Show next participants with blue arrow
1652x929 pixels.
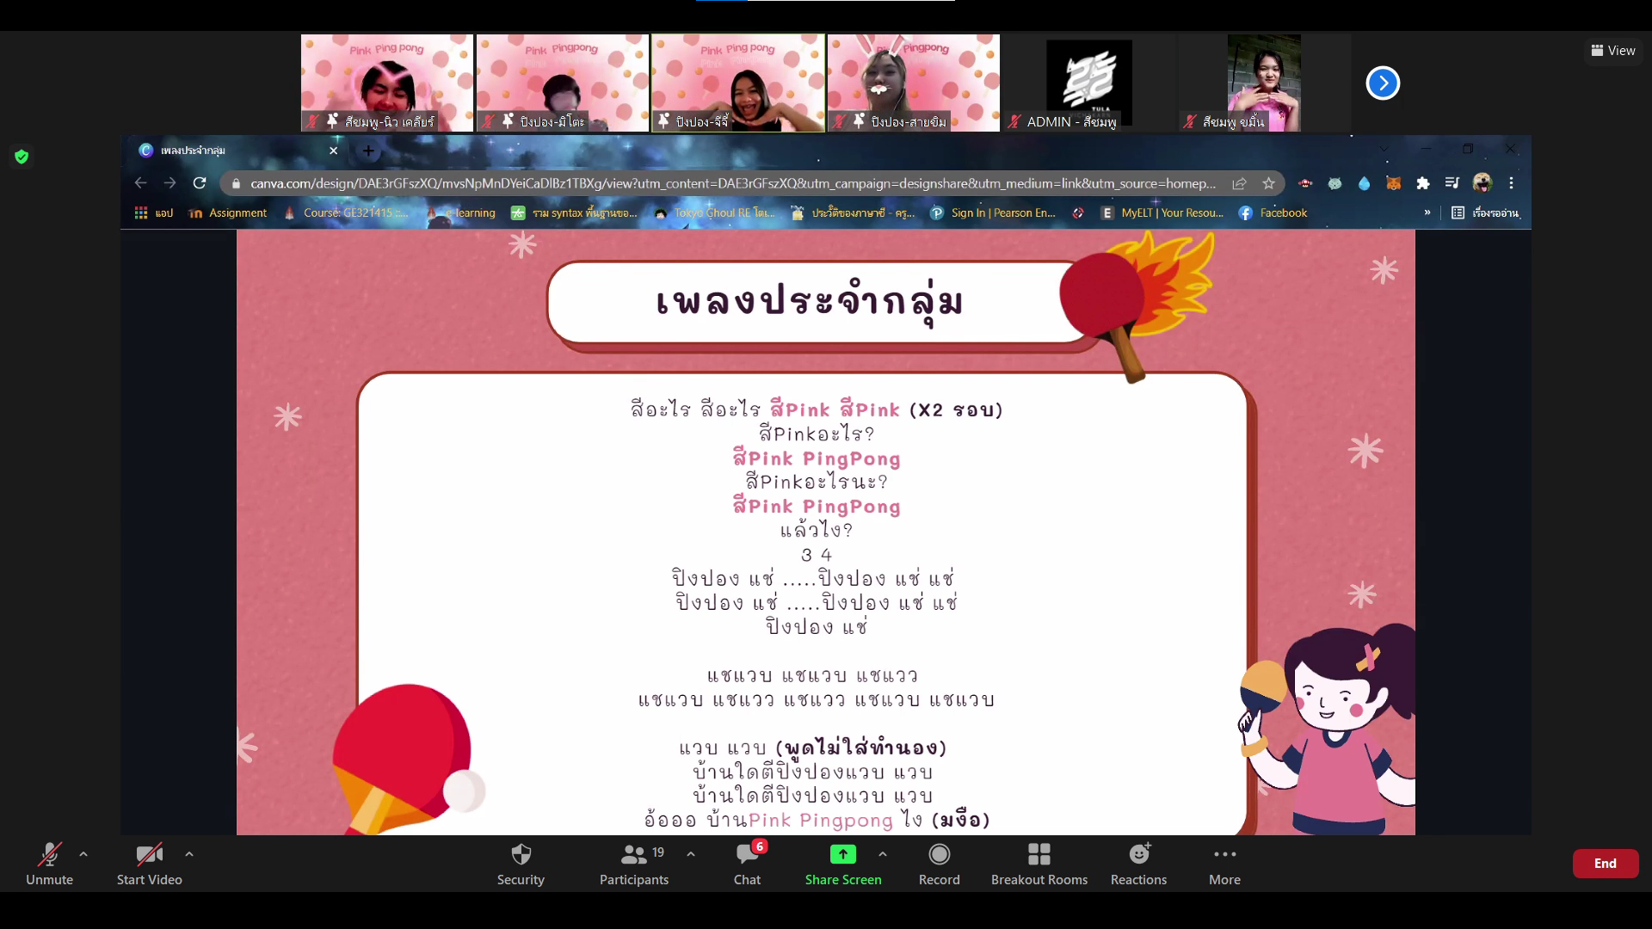[x=1383, y=83]
